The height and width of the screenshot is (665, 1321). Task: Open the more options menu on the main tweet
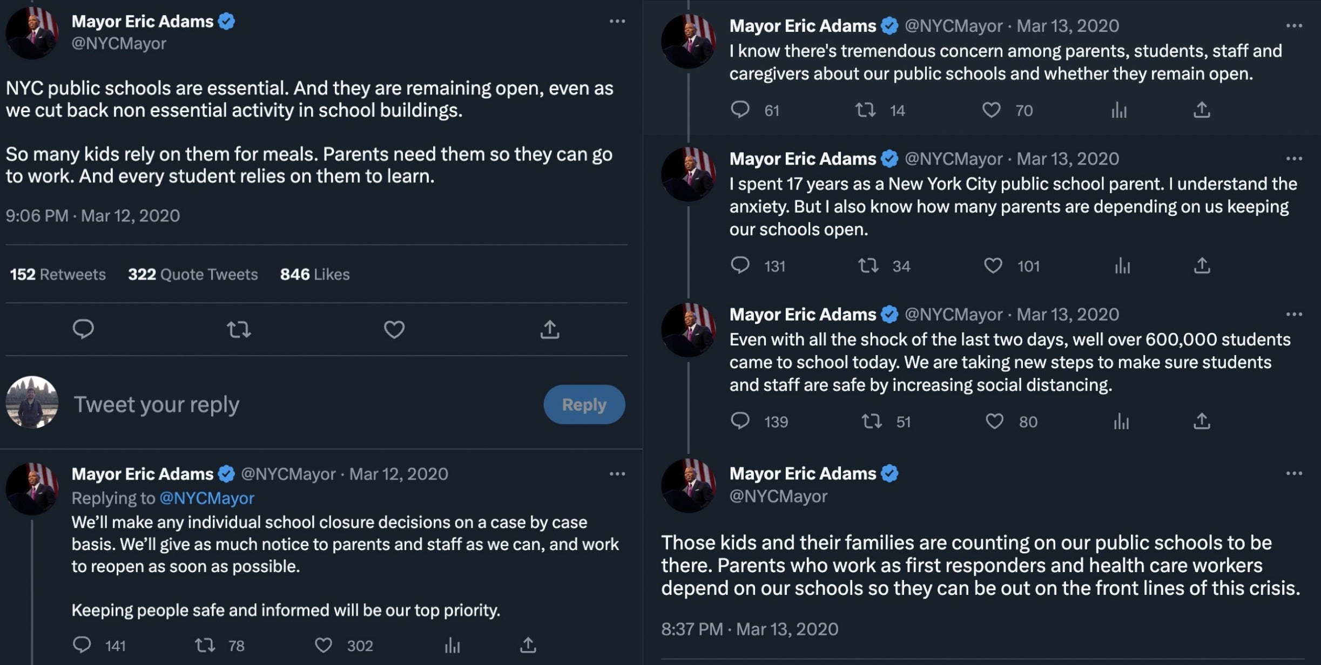click(x=617, y=22)
